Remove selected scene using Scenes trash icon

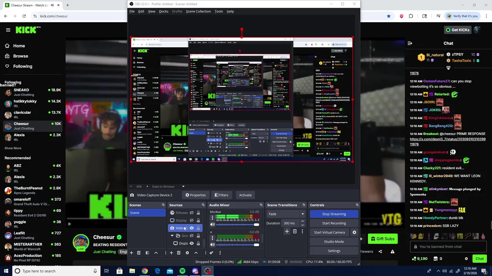[x=139, y=253]
